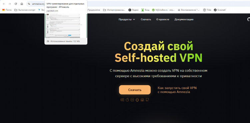Open the Выполнен импорт bookmark folder

click(25, 10)
